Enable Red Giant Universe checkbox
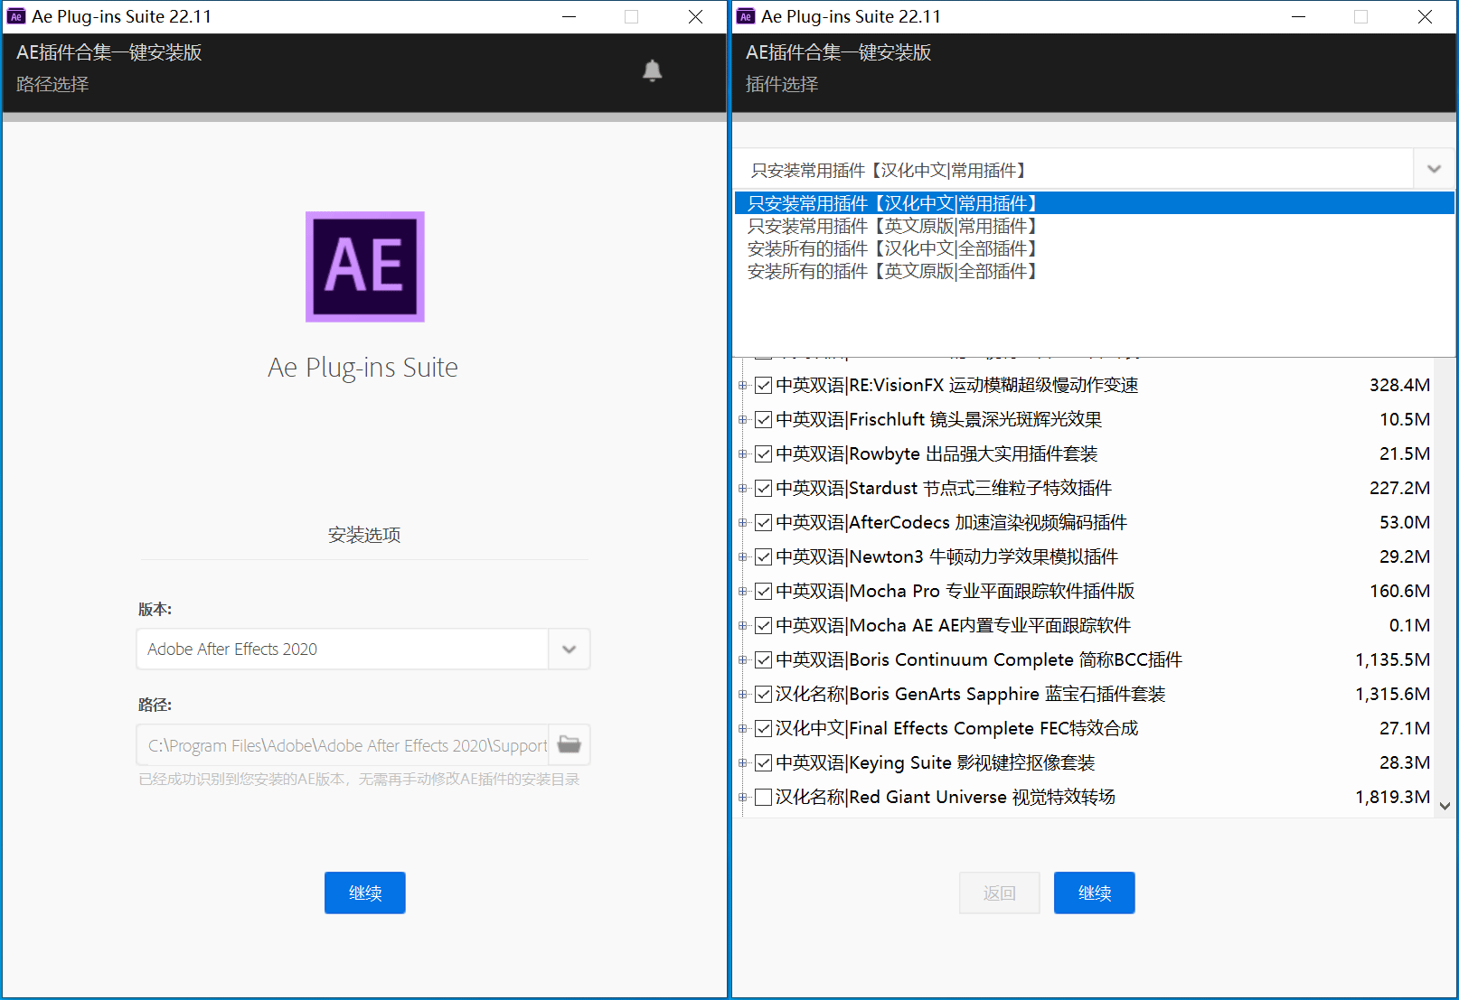The image size is (1459, 1000). click(x=763, y=798)
